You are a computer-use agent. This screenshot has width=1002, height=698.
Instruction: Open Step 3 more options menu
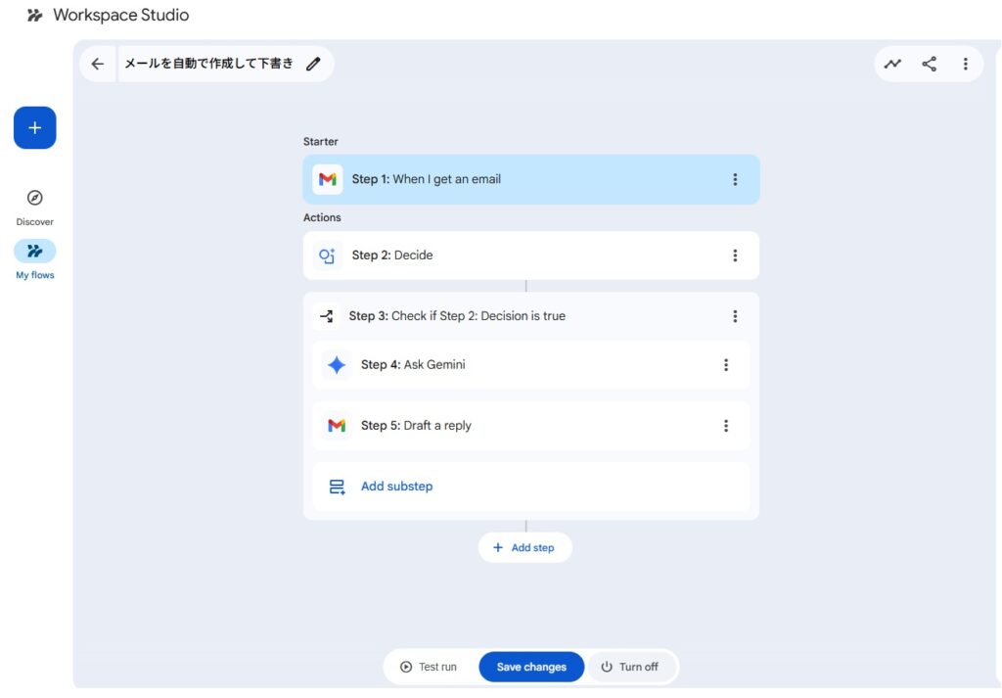[x=735, y=316]
